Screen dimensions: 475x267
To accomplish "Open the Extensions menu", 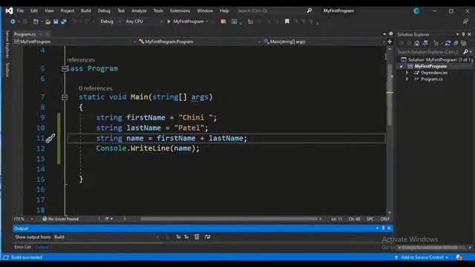I will pos(180,10).
